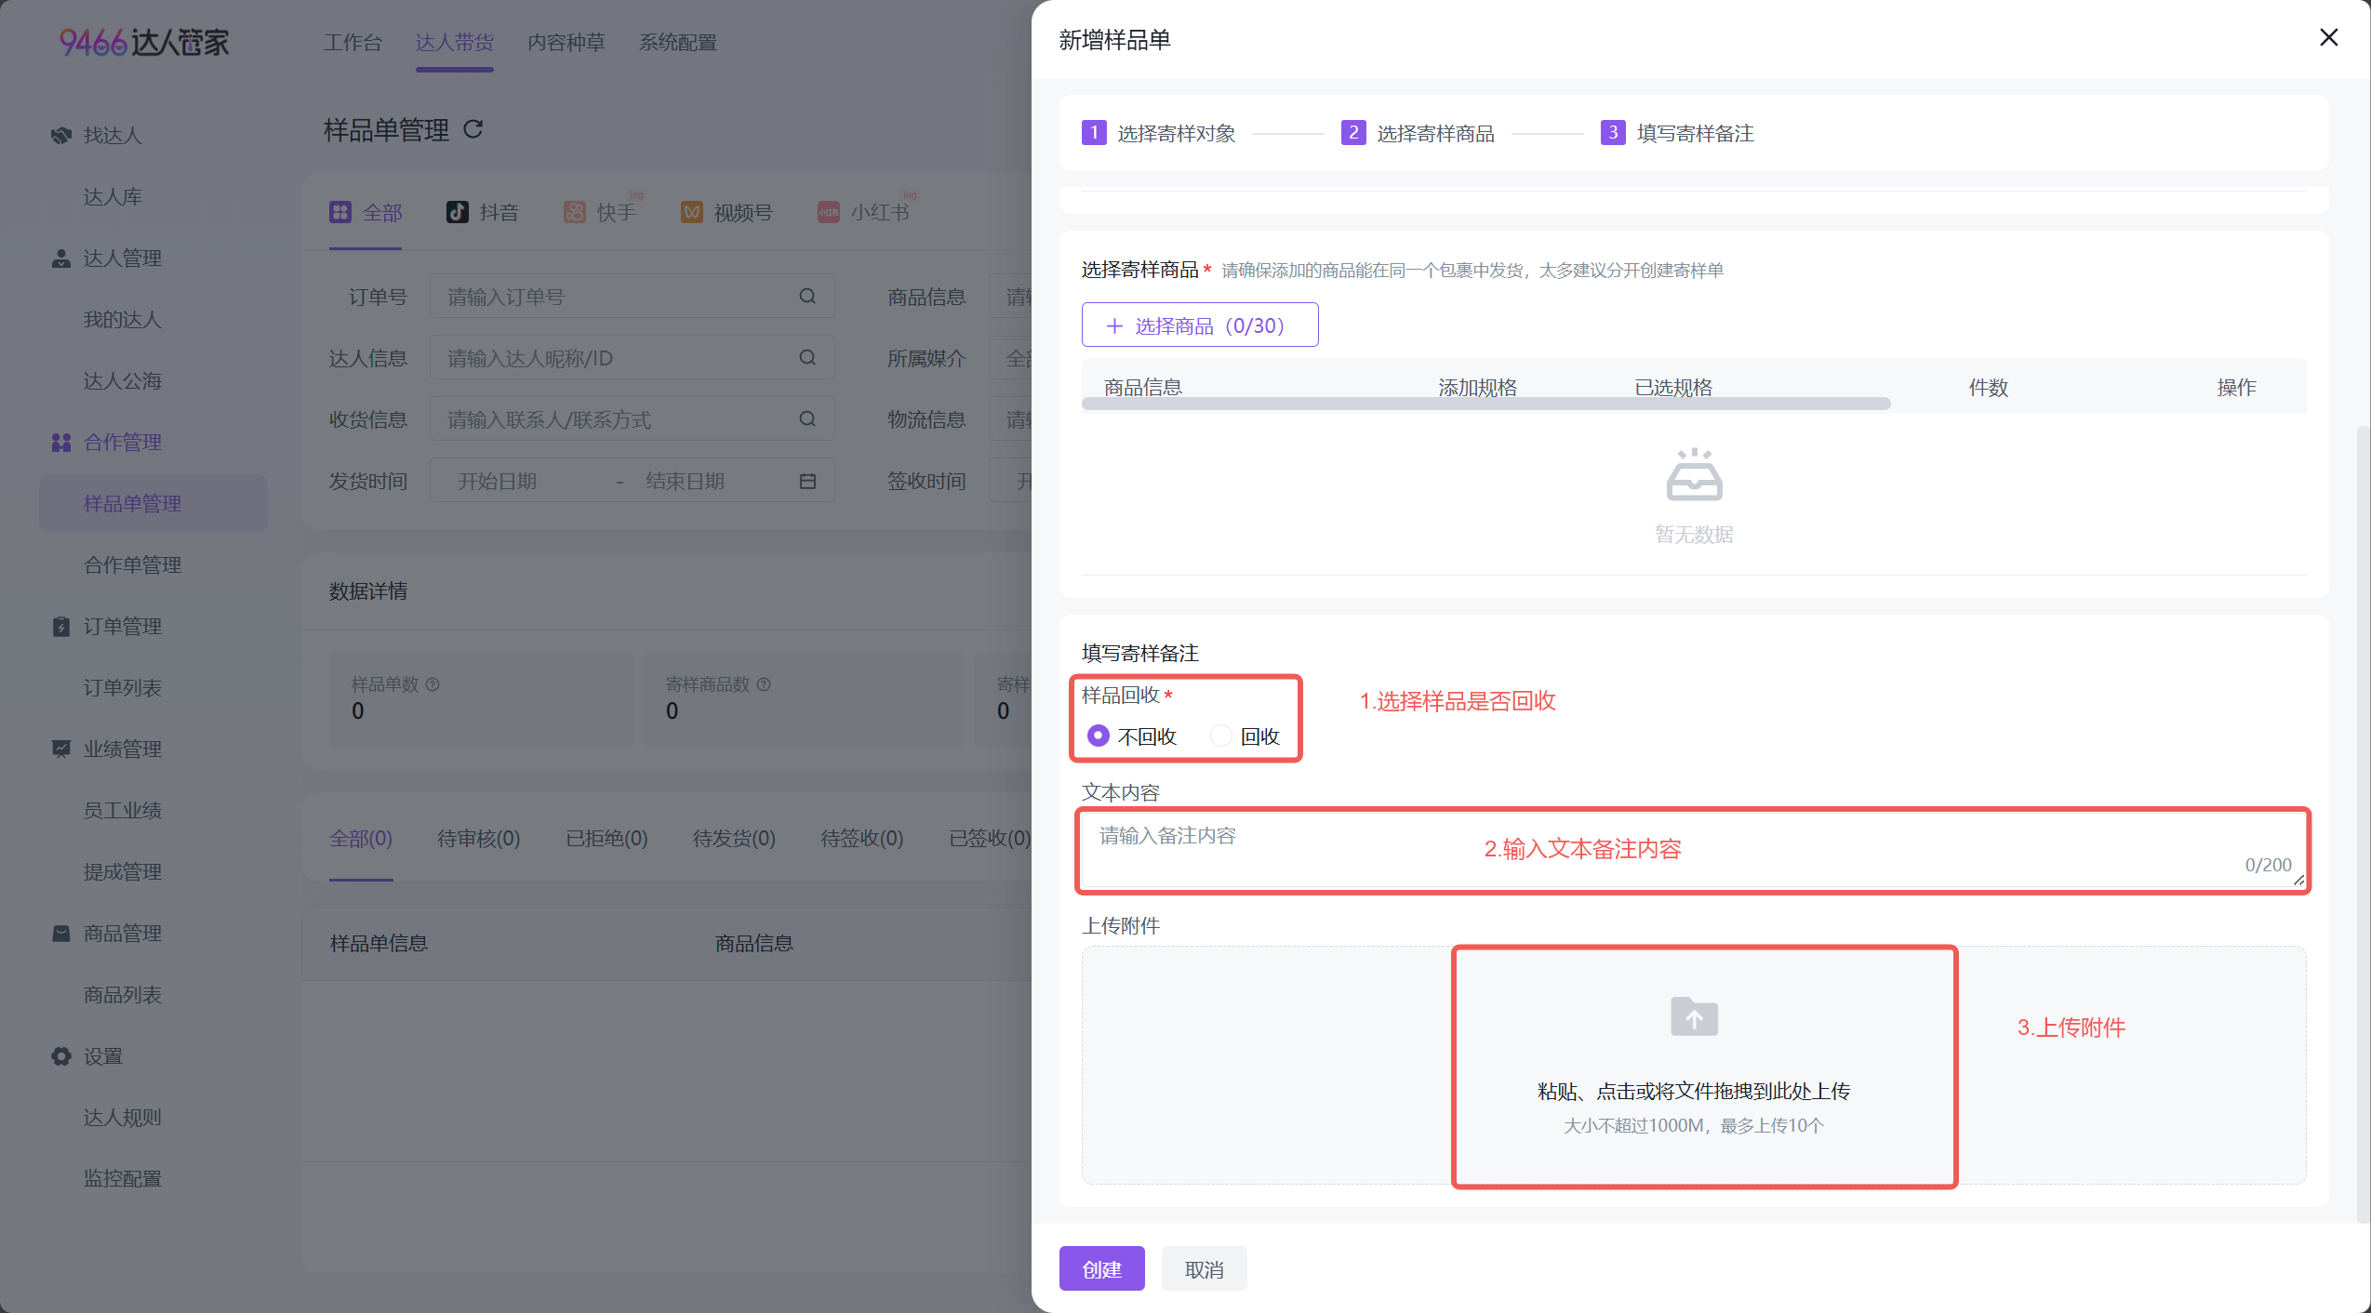This screenshot has height=1313, width=2371.
Task: Click the 全部 grid icon
Action: (340, 212)
